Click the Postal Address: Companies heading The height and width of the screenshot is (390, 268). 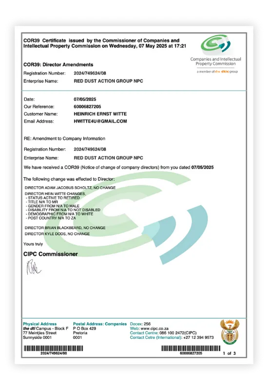(100, 324)
